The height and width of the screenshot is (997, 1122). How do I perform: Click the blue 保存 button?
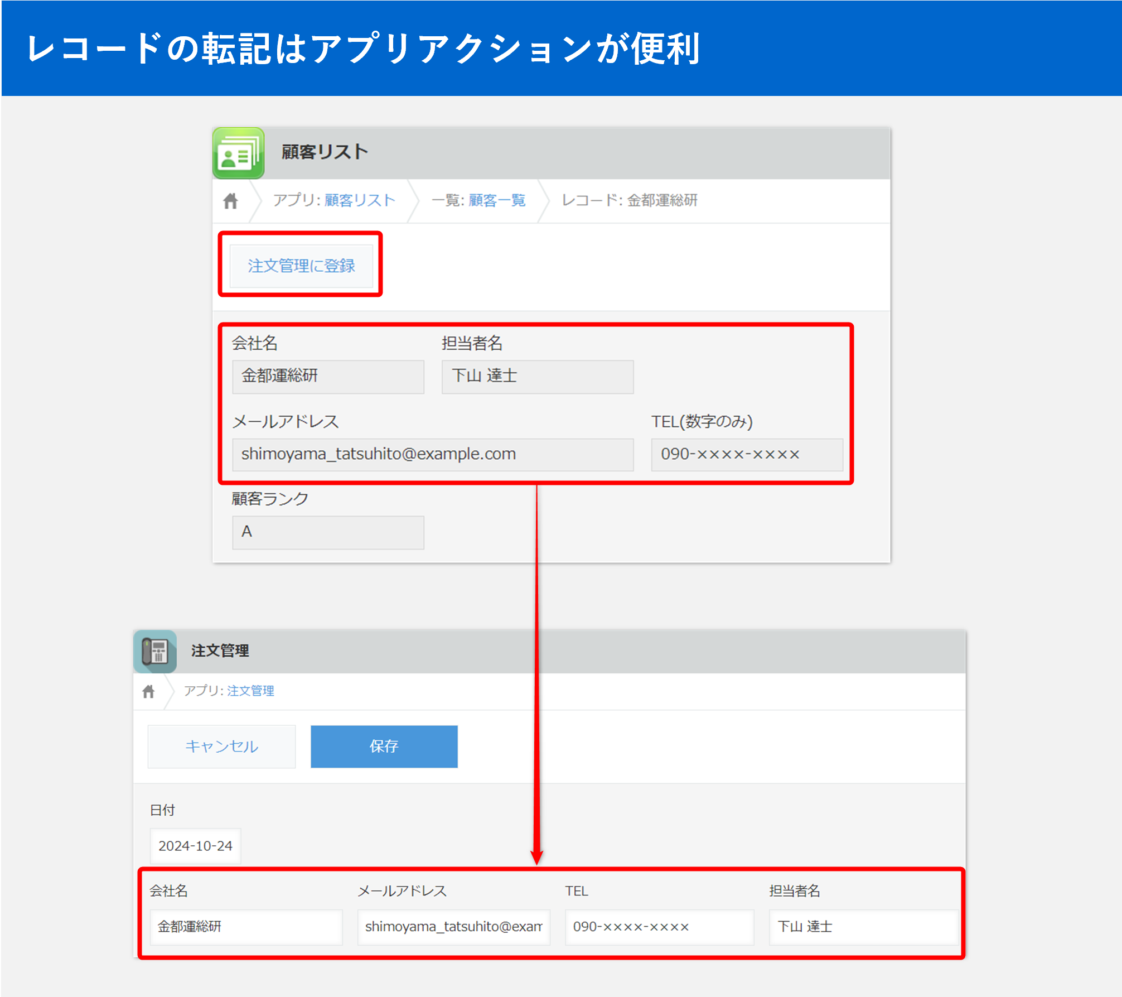tap(384, 746)
